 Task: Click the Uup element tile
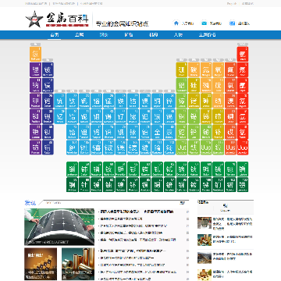click(x=206, y=148)
